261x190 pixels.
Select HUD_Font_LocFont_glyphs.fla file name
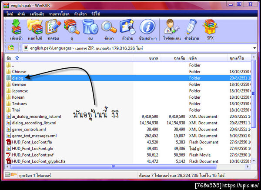coord(39,161)
